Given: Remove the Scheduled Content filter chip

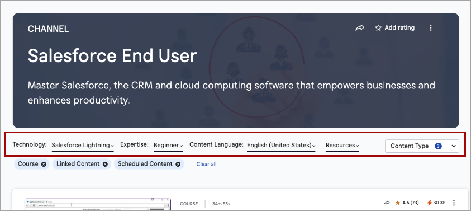Looking at the screenshot, I should tap(178, 164).
